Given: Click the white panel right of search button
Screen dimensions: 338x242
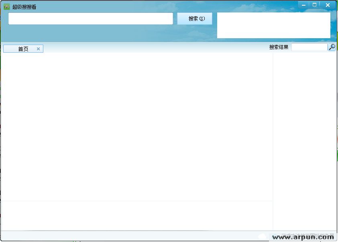Looking at the screenshot, I should [273, 25].
